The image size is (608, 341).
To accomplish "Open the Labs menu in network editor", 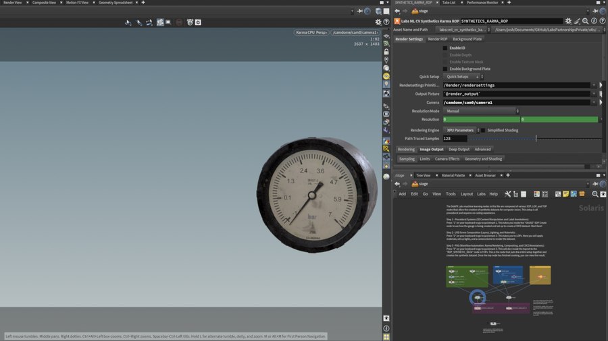I will point(481,194).
